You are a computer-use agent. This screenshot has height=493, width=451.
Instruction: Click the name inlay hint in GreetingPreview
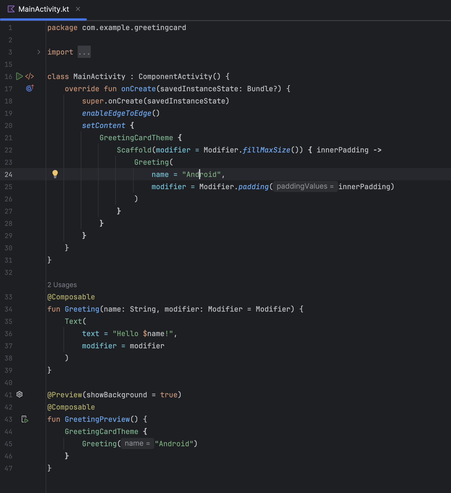tap(137, 443)
